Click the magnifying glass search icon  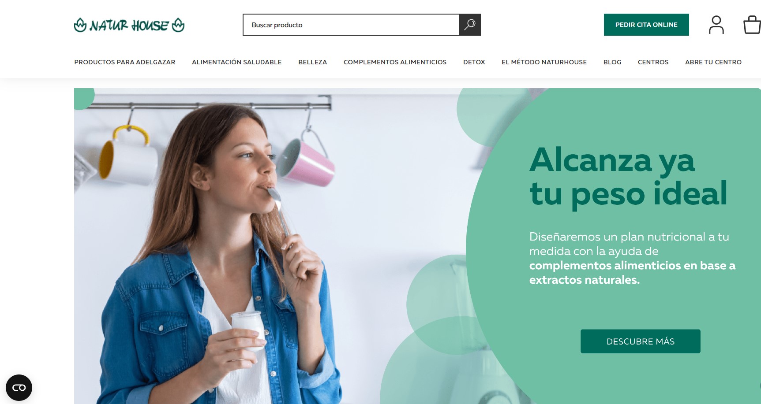470,25
